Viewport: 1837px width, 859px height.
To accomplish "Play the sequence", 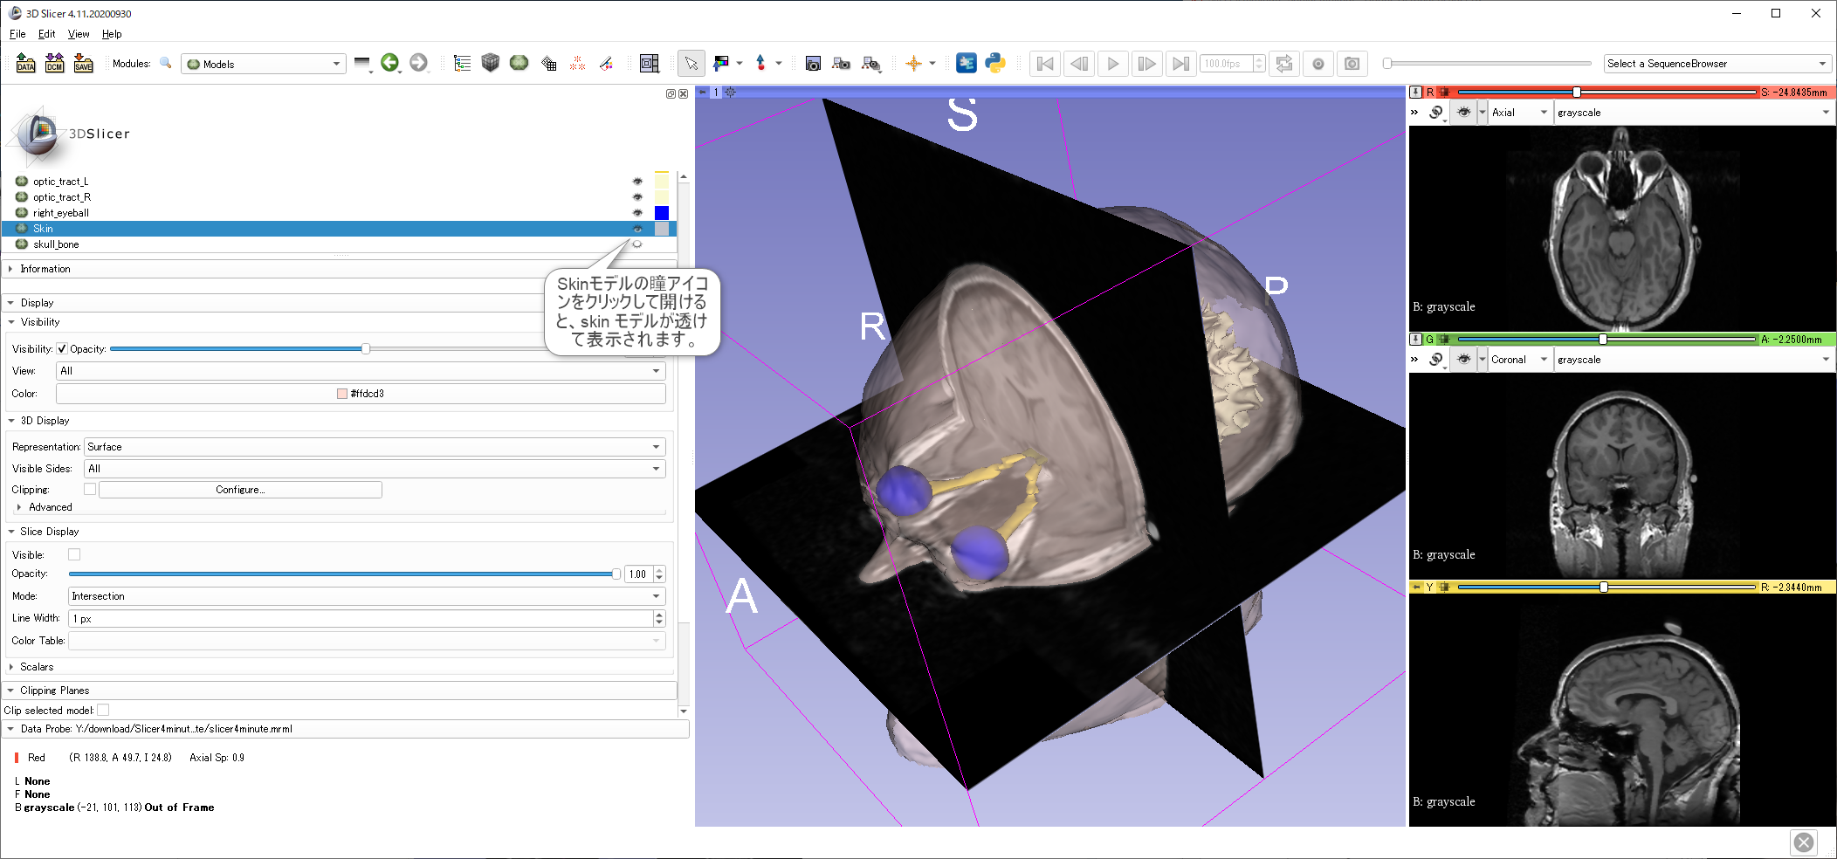I will click(1112, 63).
